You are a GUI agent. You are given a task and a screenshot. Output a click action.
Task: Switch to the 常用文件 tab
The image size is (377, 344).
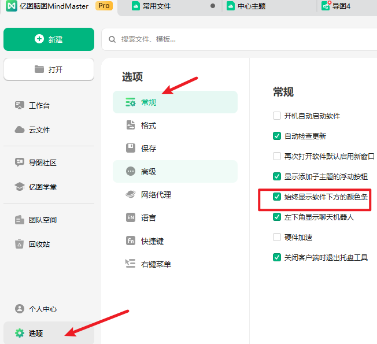[x=156, y=6]
